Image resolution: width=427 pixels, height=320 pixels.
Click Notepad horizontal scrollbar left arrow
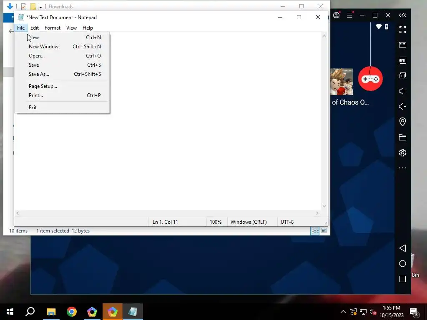pos(18,213)
